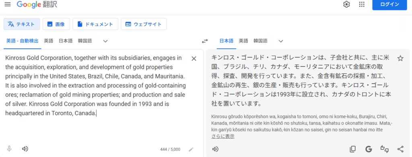This screenshot has width=412, height=157.
Task: Rate this translation with thumbs icon
Action: click(385, 149)
